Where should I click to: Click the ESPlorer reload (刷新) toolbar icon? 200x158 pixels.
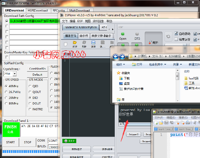(84, 44)
